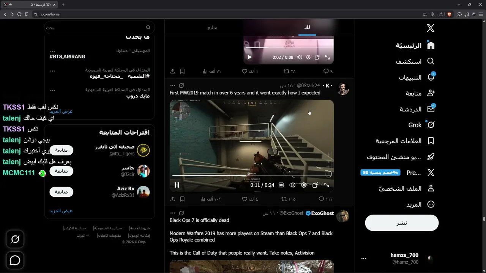Toggle picture-in-picture on the MW2019 video
The width and height of the screenshot is (486, 273).
(315, 185)
